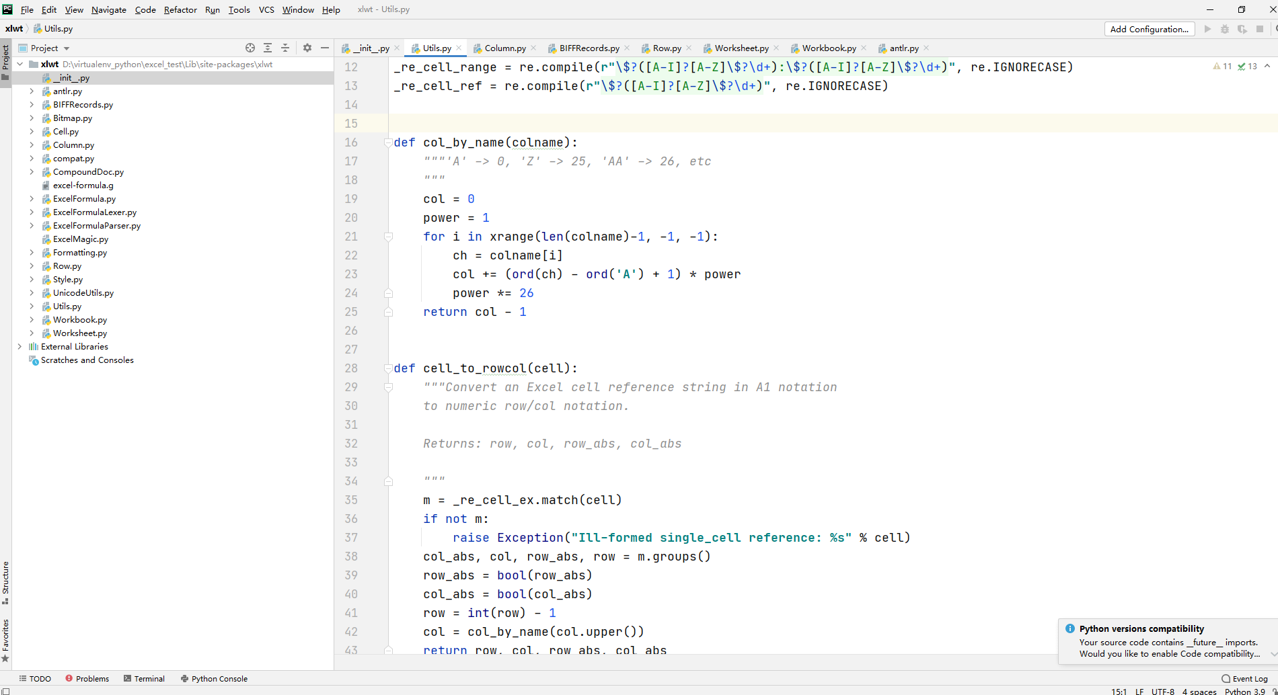The height and width of the screenshot is (695, 1278).
Task: Open the Python Console
Action: (214, 679)
